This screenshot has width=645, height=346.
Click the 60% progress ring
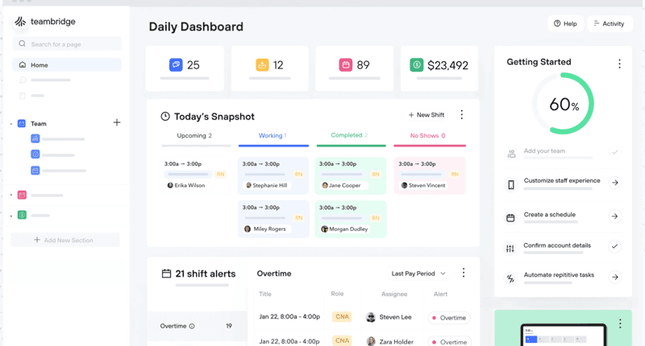[x=564, y=104]
